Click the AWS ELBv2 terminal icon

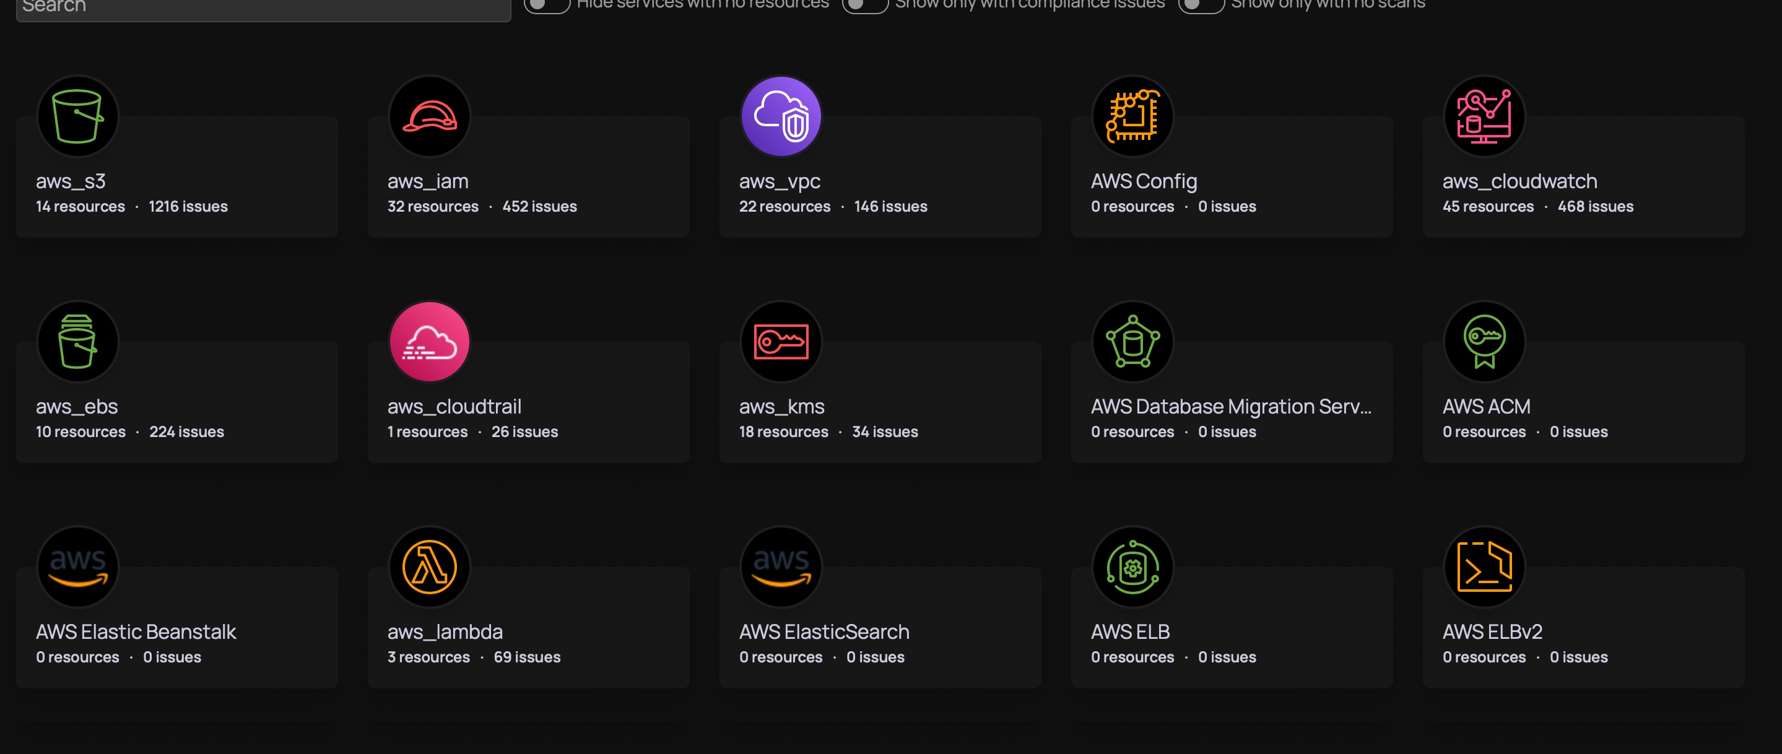[x=1485, y=567]
